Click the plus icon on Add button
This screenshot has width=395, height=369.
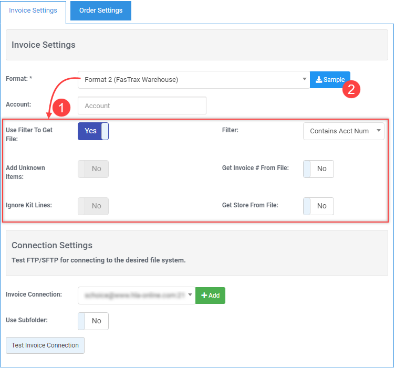tap(204, 296)
